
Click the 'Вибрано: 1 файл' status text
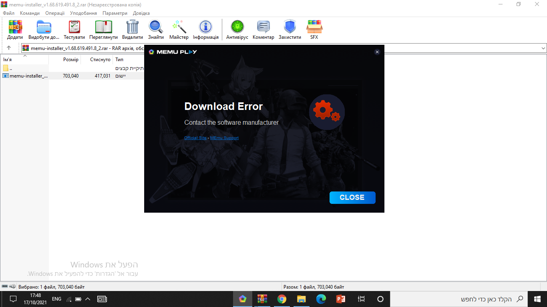(51, 287)
